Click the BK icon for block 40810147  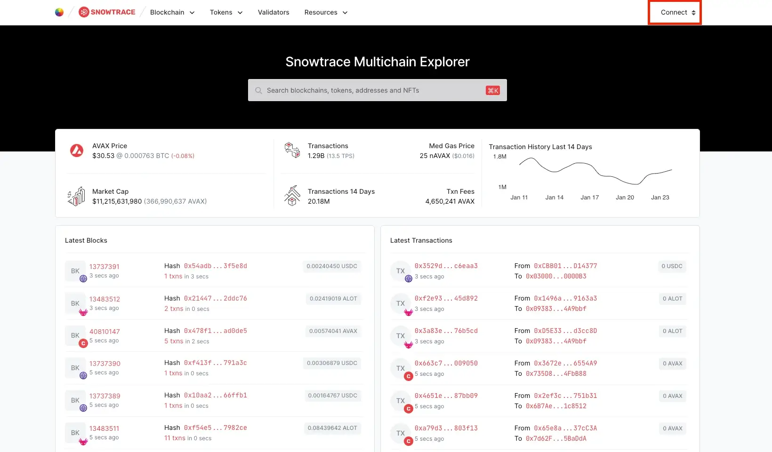75,335
